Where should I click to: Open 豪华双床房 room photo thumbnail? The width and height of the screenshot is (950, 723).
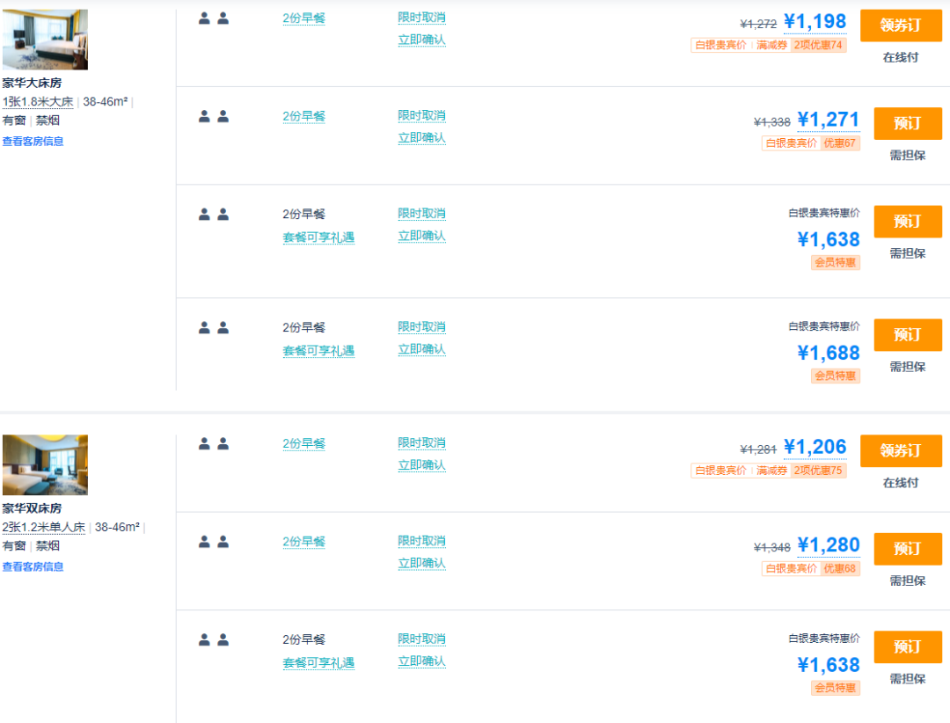point(45,464)
